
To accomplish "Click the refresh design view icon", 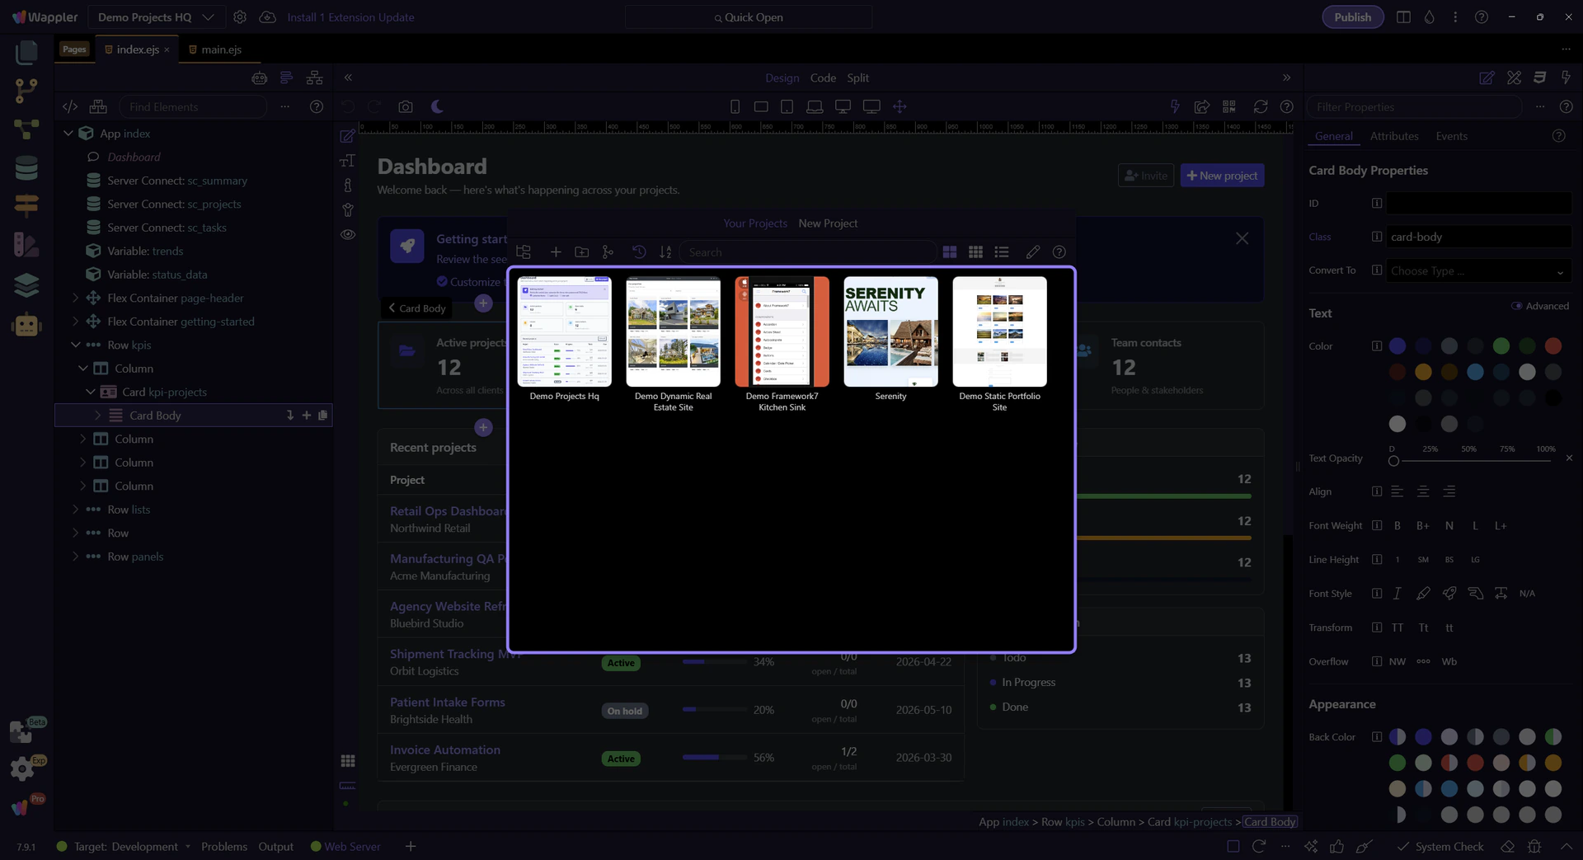I will click(1260, 107).
